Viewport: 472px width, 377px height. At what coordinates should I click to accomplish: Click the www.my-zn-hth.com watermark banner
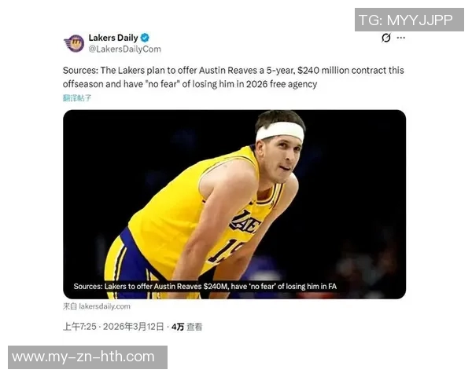pyautogui.click(x=87, y=357)
